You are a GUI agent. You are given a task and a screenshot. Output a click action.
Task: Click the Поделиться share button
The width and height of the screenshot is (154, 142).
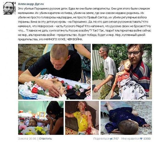pyautogui.click(x=101, y=138)
